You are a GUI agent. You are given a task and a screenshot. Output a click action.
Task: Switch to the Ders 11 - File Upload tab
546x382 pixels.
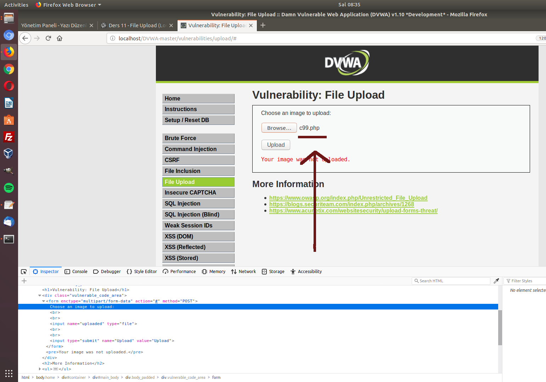pos(134,25)
